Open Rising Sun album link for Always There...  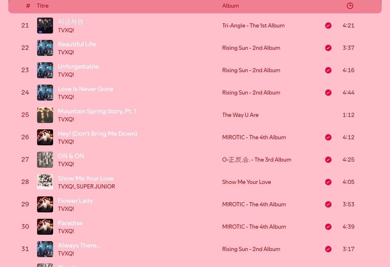251,249
